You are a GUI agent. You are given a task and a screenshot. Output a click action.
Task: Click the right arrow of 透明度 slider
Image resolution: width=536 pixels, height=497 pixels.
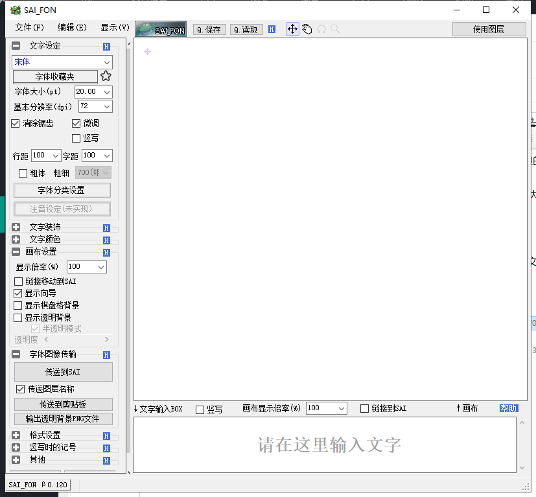click(106, 340)
